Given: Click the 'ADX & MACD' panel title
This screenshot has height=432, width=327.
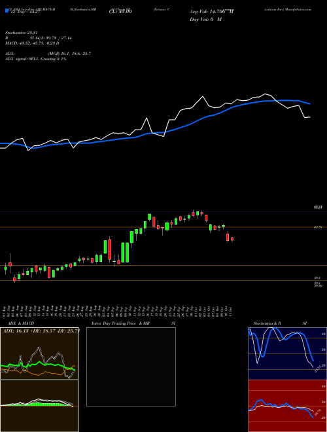Looking at the screenshot, I should (21, 323).
